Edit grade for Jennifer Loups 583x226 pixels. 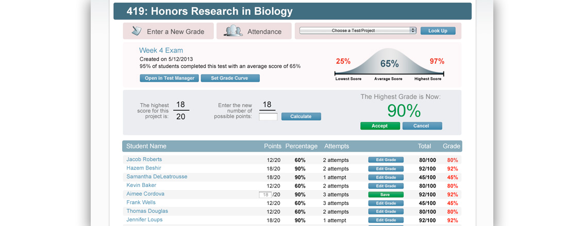coord(386,220)
